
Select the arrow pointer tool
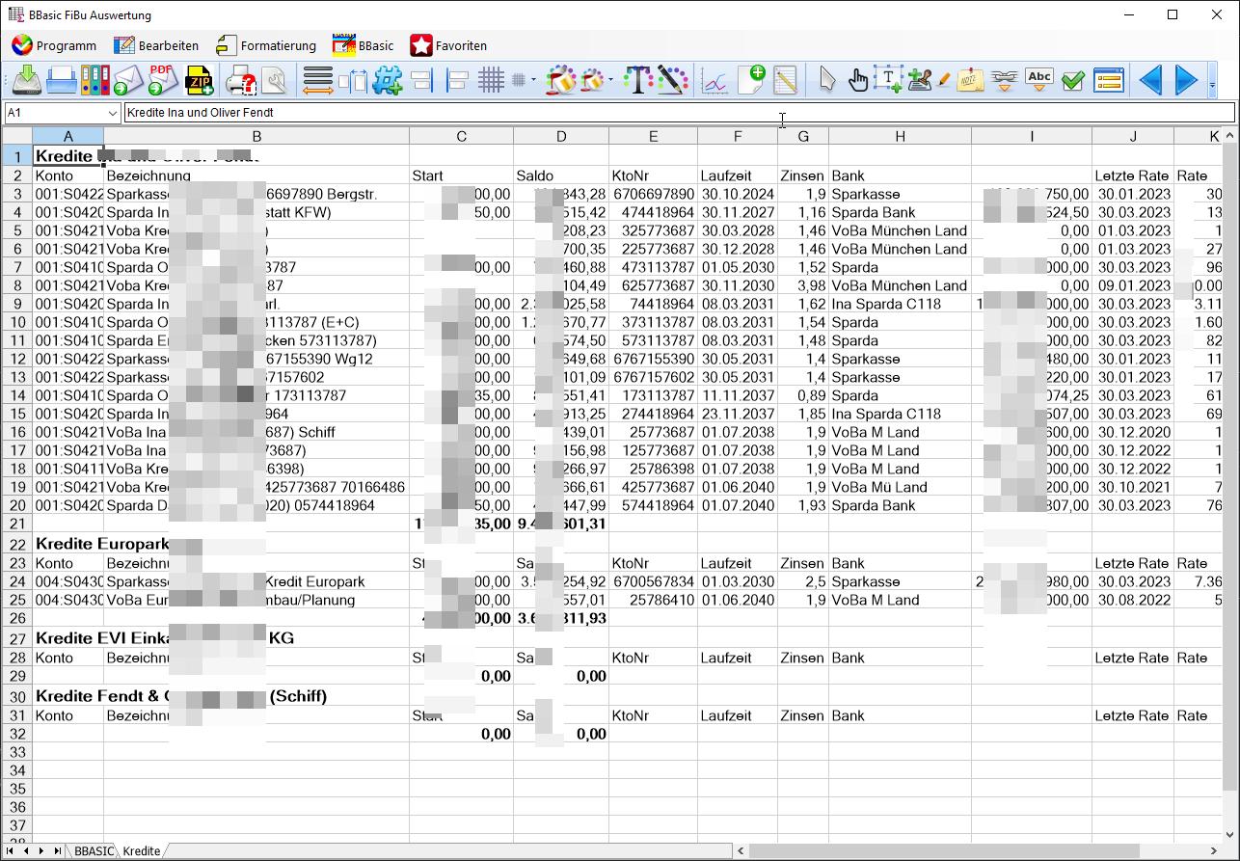826,81
